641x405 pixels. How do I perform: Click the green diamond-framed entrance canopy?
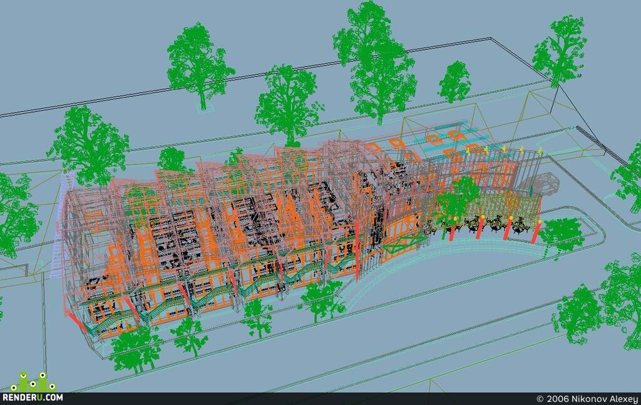click(x=401, y=243)
